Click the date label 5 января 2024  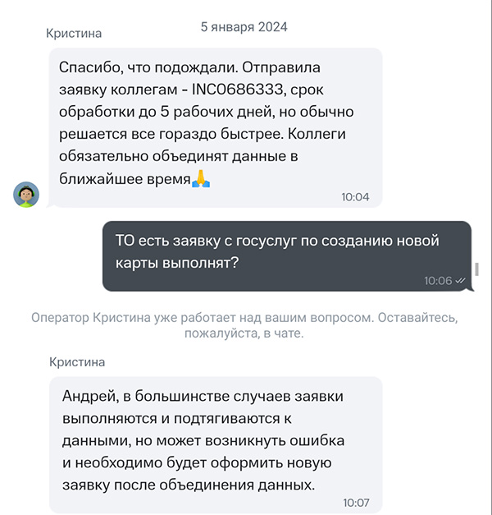point(244,26)
